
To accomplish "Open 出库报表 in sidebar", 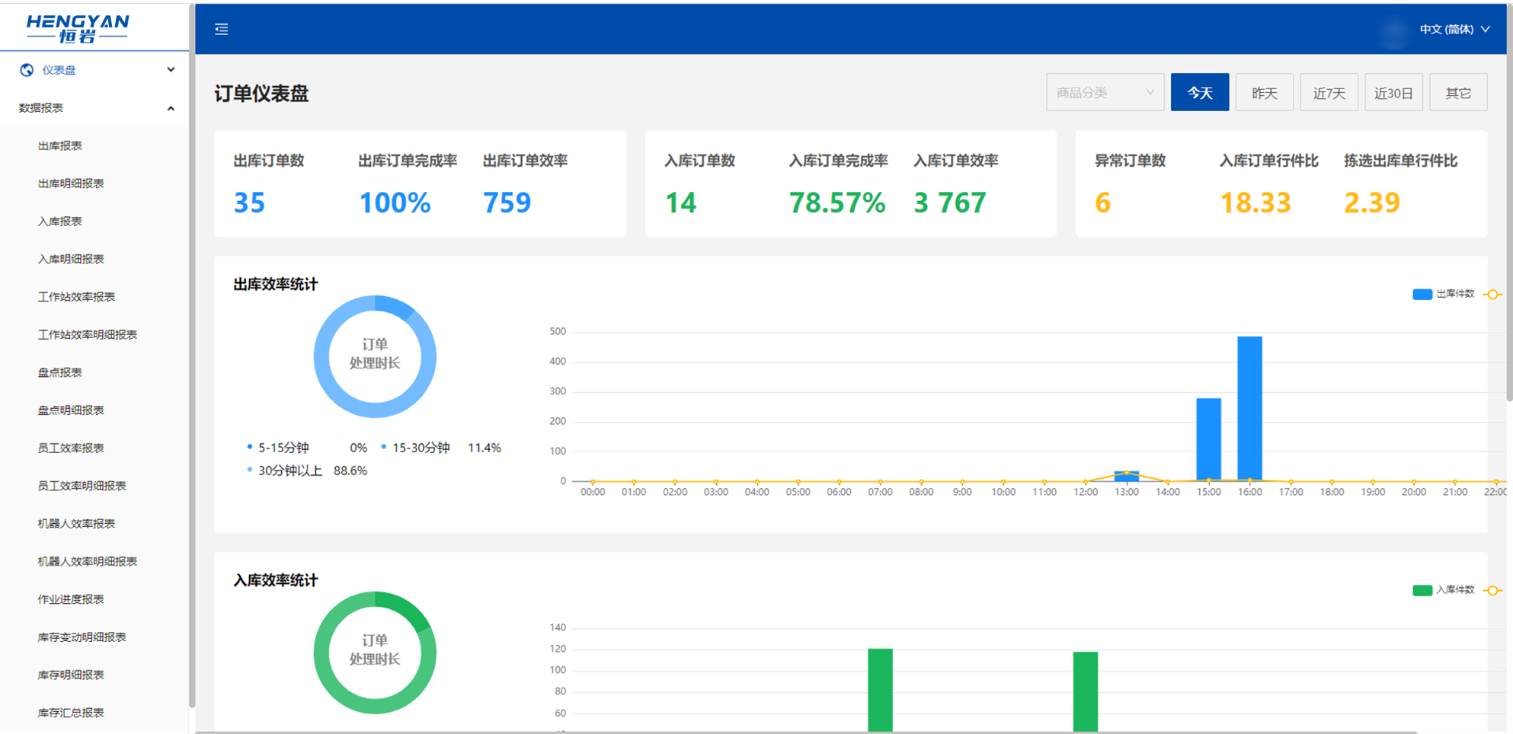I will pos(60,145).
